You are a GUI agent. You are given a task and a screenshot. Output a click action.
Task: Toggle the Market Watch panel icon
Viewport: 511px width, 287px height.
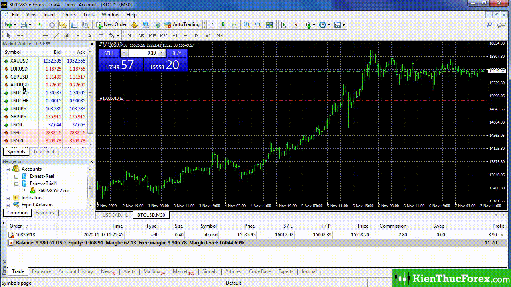[41, 25]
